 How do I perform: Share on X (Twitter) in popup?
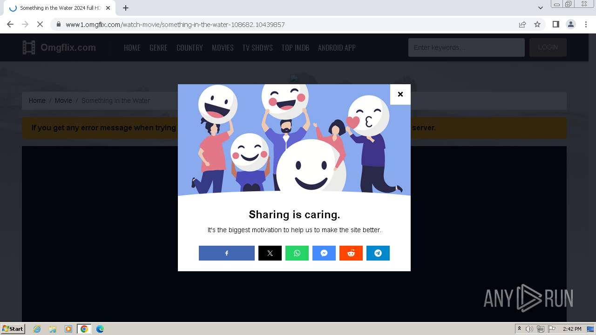click(270, 253)
